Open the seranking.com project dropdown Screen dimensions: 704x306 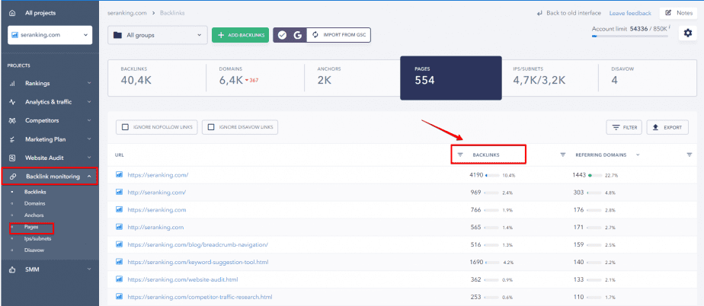tap(50, 35)
